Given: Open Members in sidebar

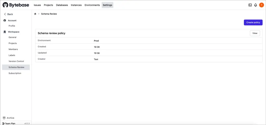Looking at the screenshot, I should (13, 49).
